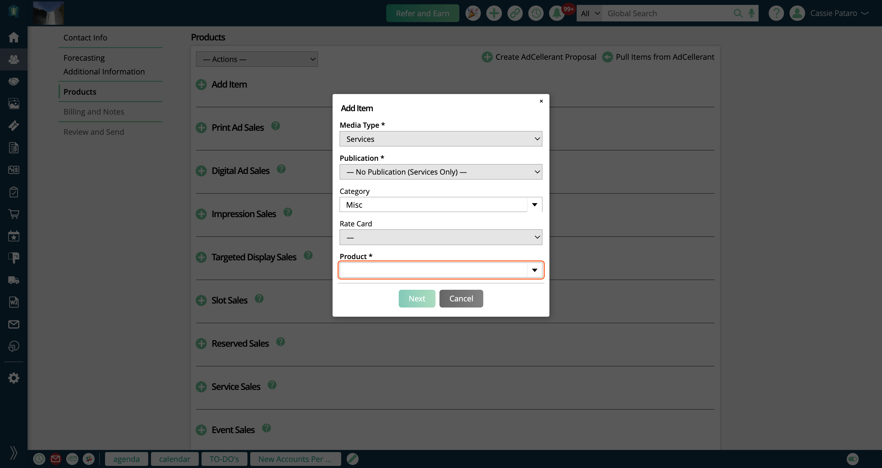Expand the Category combo box arrow
Screen dimensions: 882x468
pyautogui.click(x=534, y=205)
